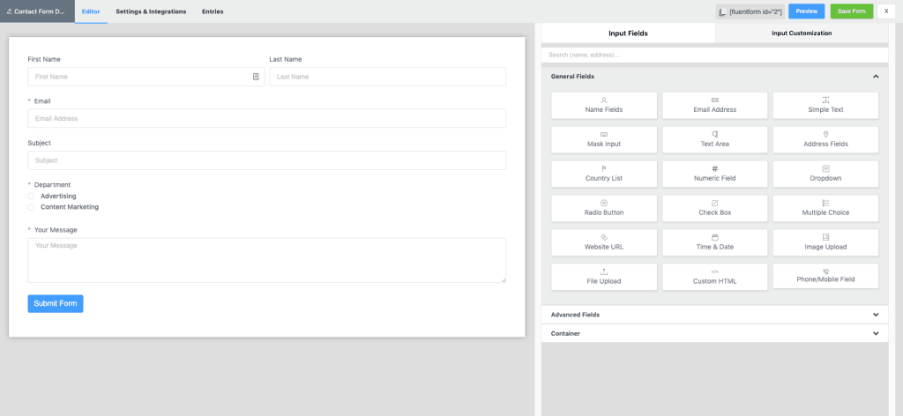Add a Dropdown field
The height and width of the screenshot is (416, 903).
pos(825,174)
